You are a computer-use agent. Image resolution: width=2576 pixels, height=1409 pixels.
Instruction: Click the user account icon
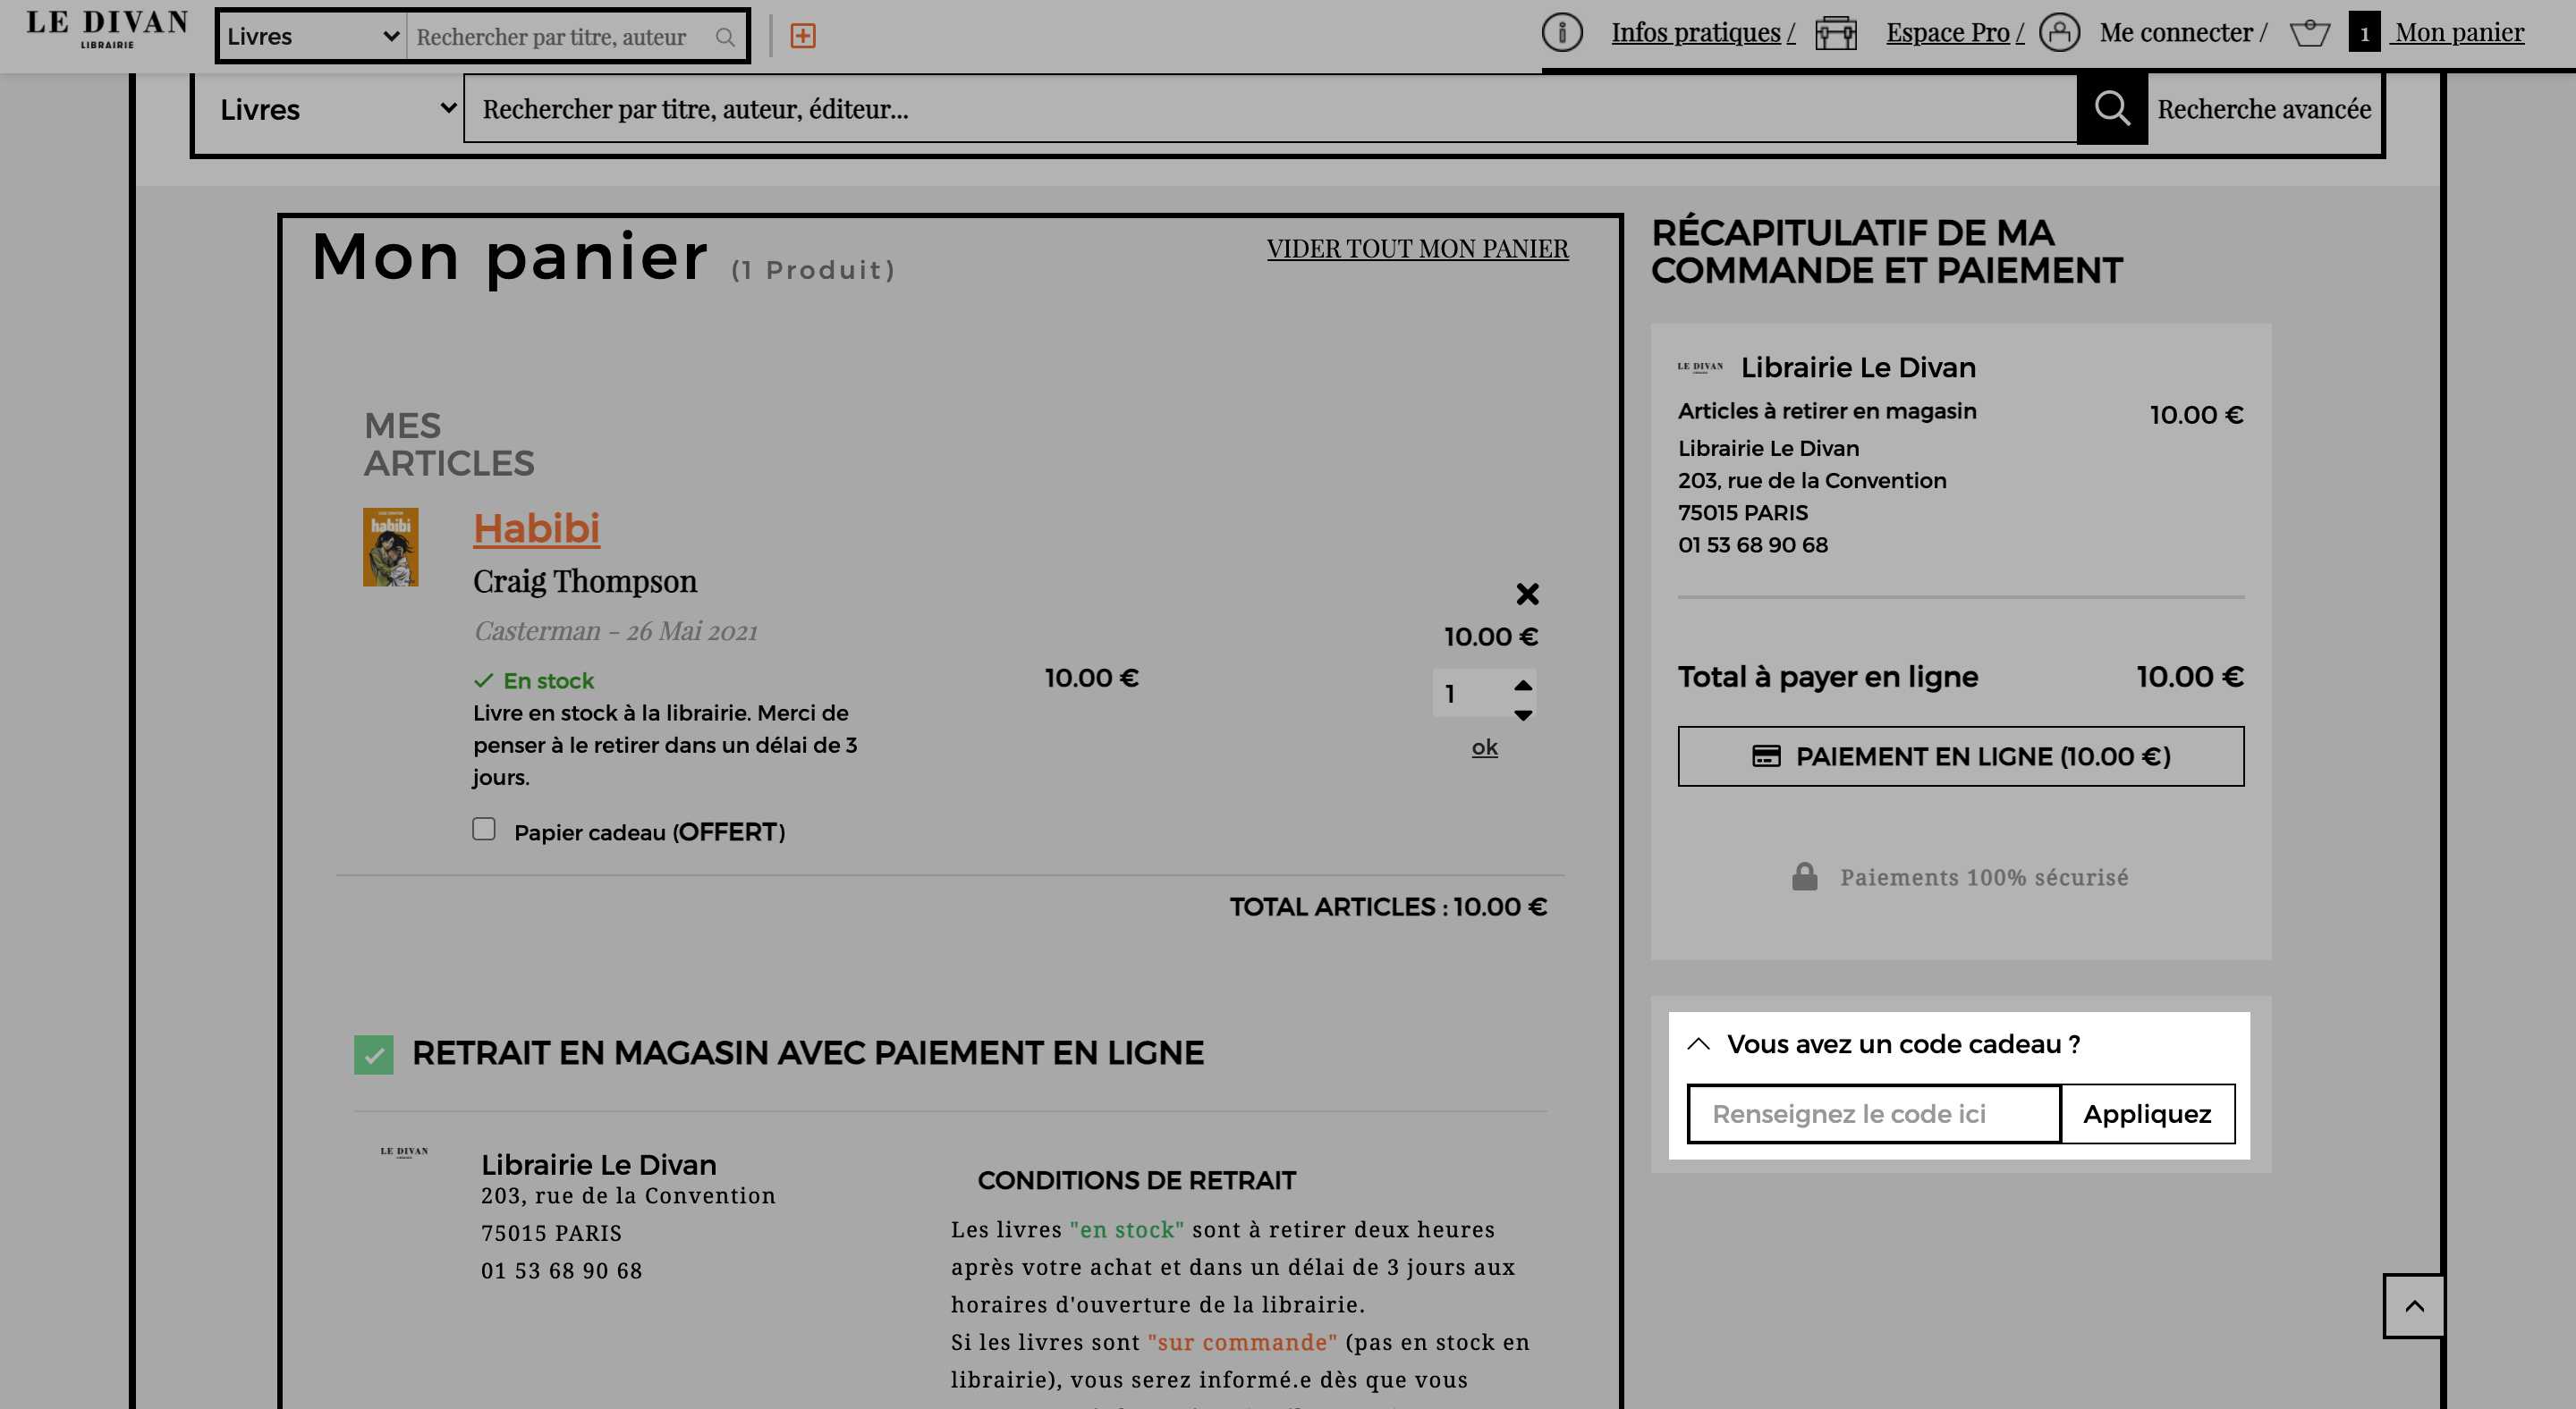pyautogui.click(x=2059, y=33)
